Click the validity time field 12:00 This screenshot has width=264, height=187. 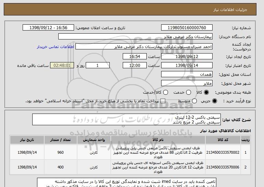[135, 66]
